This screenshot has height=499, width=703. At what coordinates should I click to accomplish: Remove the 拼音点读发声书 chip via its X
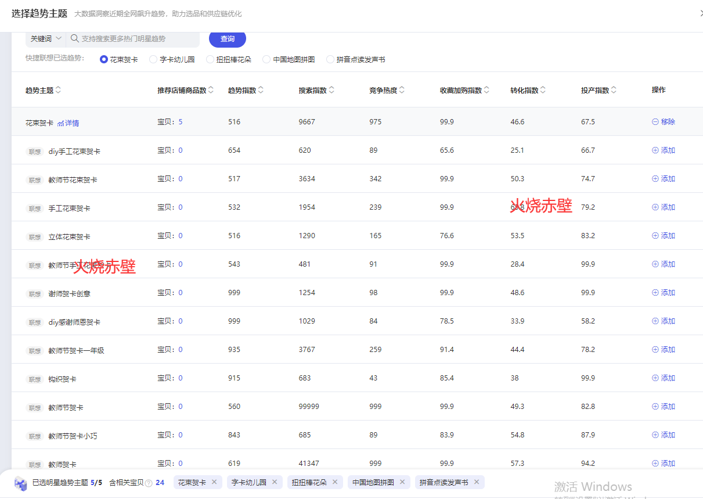477,482
